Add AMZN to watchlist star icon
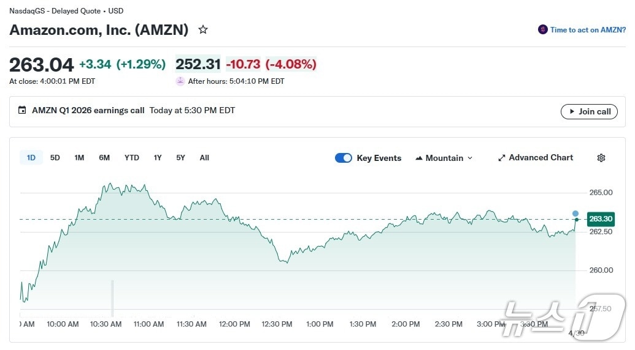 [x=203, y=29]
